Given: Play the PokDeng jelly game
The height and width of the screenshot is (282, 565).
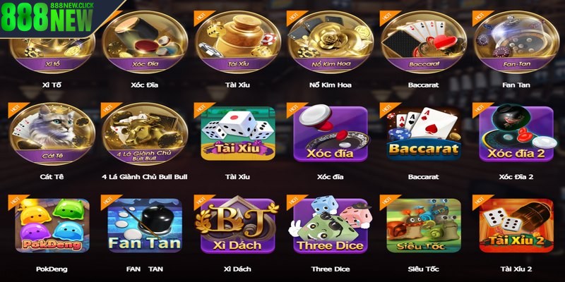Looking at the screenshot, I should click(x=52, y=226).
